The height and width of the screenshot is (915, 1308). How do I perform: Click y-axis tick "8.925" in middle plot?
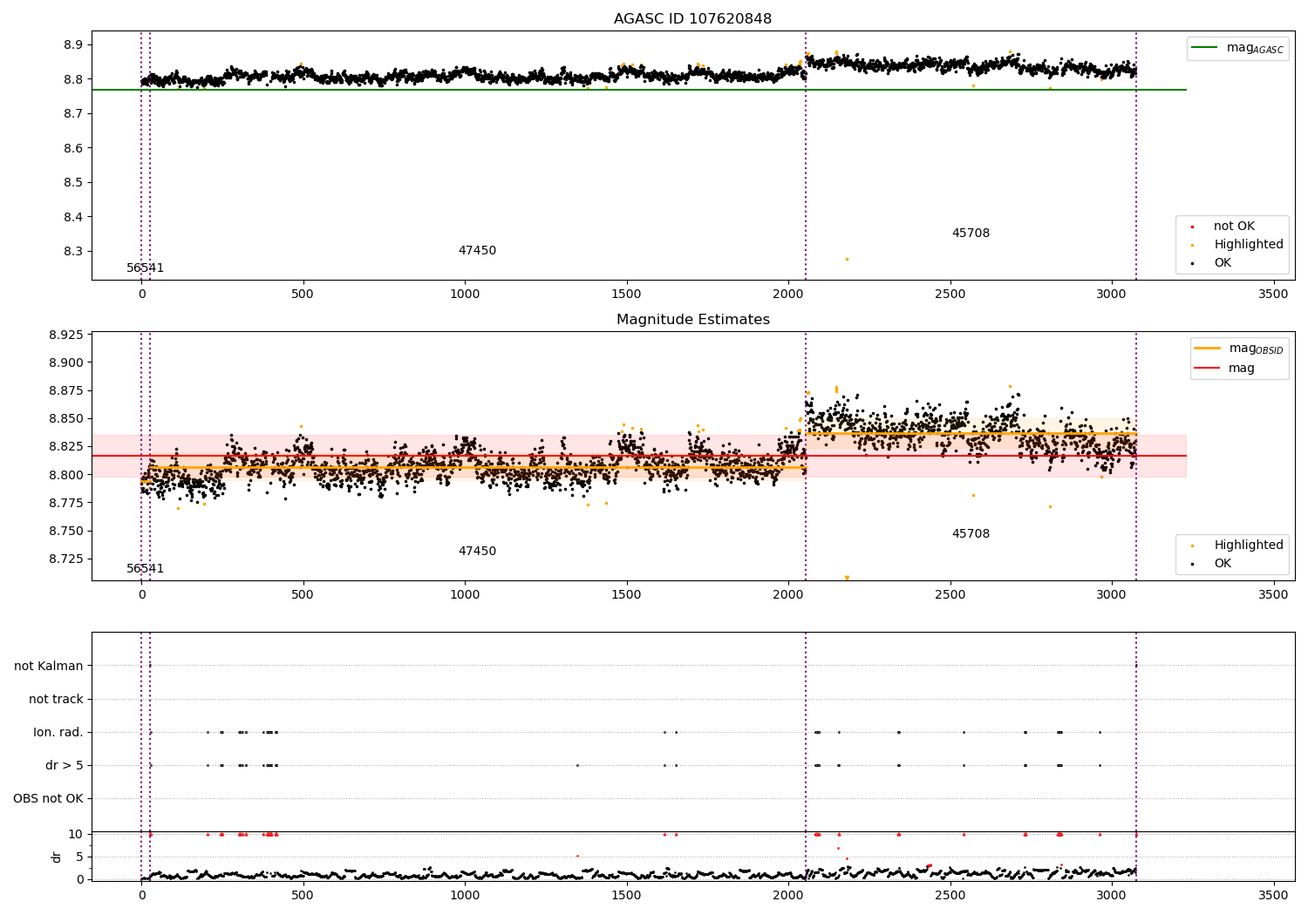pyautogui.click(x=66, y=335)
